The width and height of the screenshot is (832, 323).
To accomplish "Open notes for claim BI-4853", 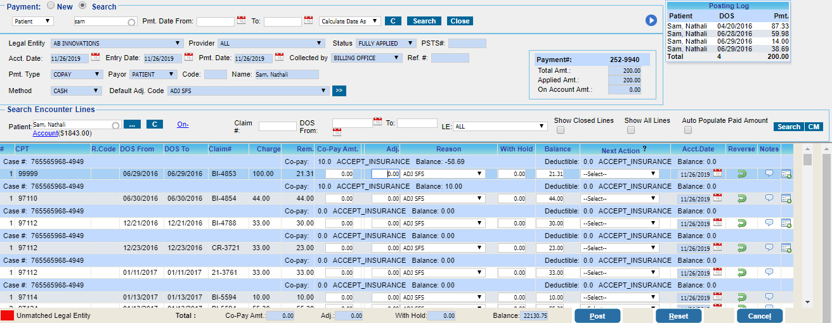I will pos(769,174).
